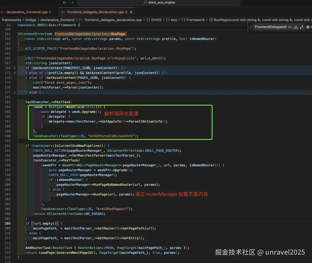This screenshot has width=312, height=263.
Task: Open declarative_frontend breadcrumb folder
Action: pyautogui.click(x=57, y=20)
